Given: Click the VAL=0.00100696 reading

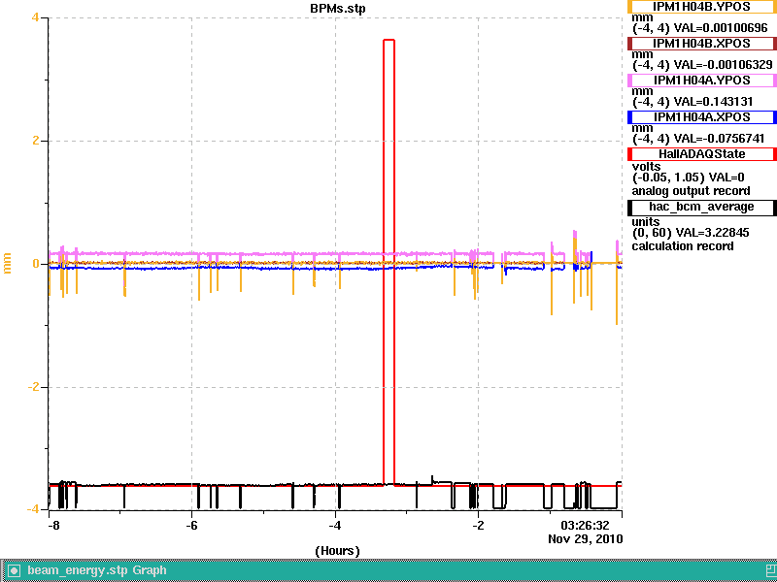Looking at the screenshot, I should point(721,28).
